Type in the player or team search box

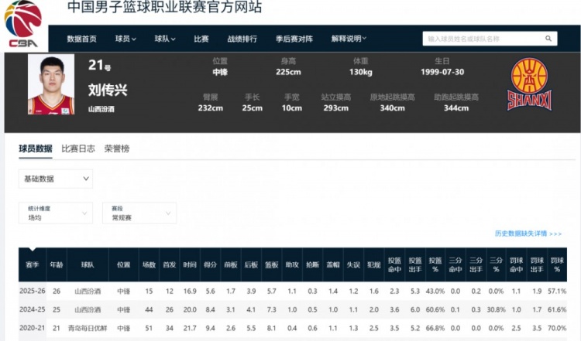point(483,39)
